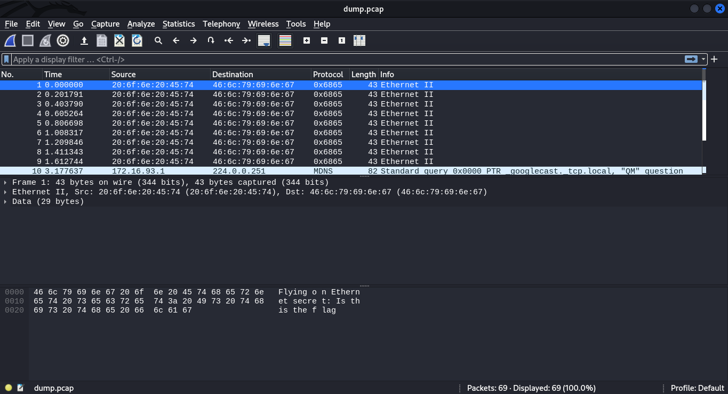The image size is (728, 394).
Task: Click the packet list vertical scrollbar
Action: point(704,121)
